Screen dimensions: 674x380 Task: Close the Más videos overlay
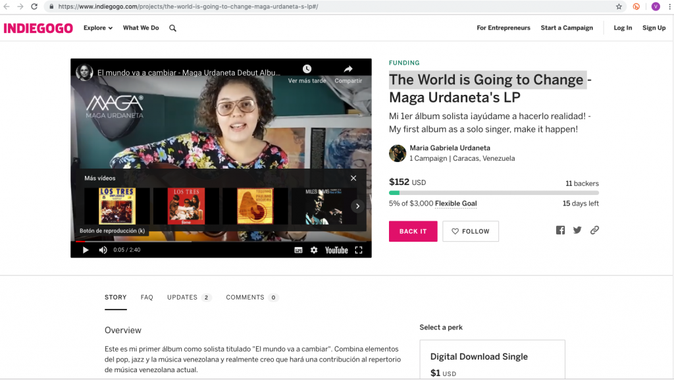pos(353,178)
